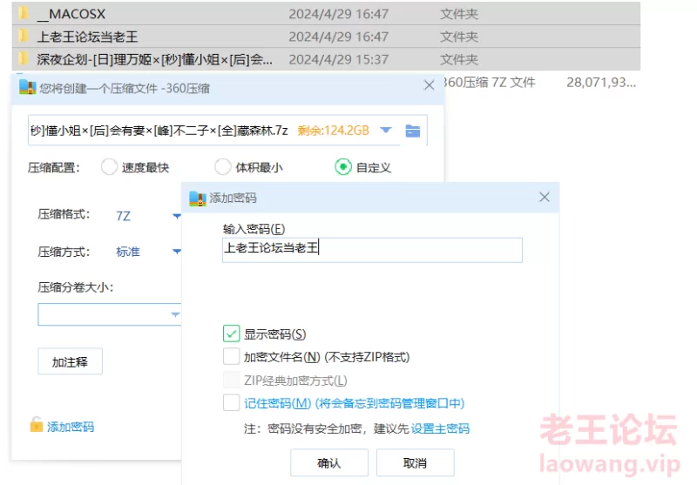Click the archive file name field
The height and width of the screenshot is (485, 697).
coord(159,131)
